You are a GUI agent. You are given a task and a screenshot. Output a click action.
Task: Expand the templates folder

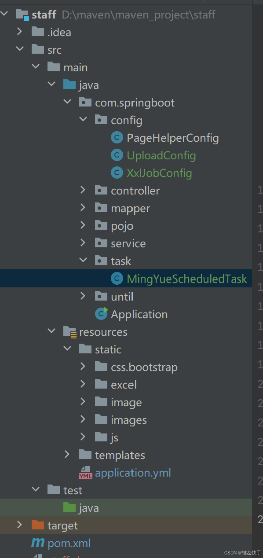click(67, 454)
